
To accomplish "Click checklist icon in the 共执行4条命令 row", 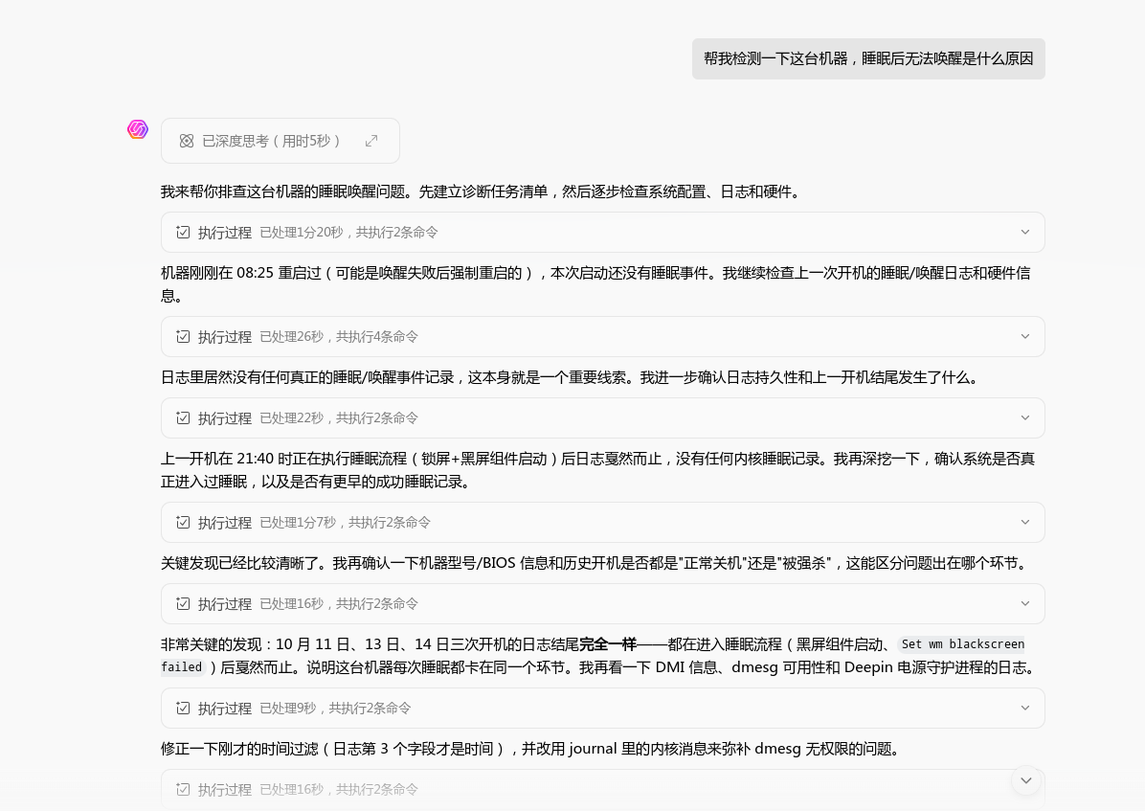I will 183,337.
